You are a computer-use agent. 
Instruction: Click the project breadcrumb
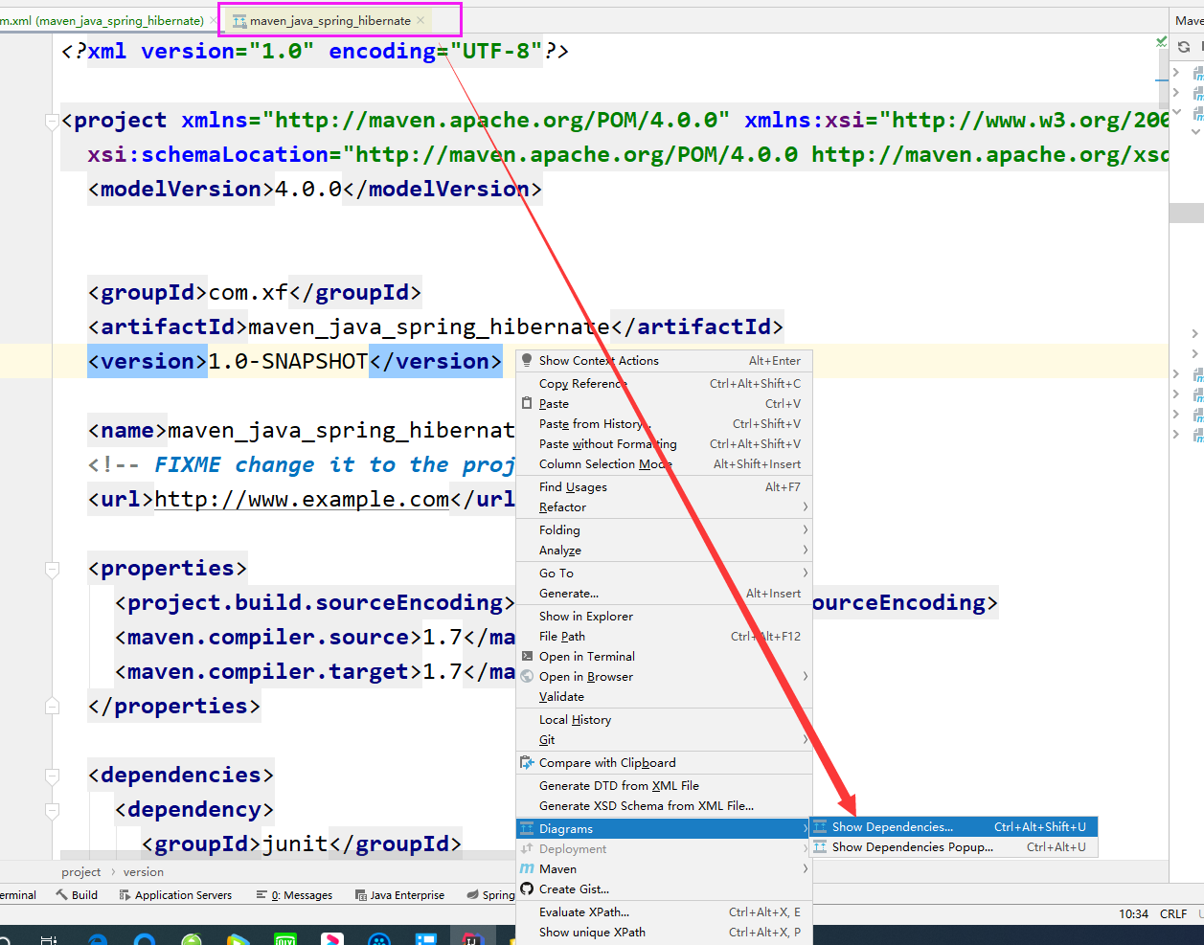point(80,872)
